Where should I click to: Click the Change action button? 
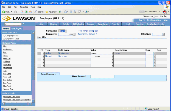pyautogui.click(x=54, y=24)
